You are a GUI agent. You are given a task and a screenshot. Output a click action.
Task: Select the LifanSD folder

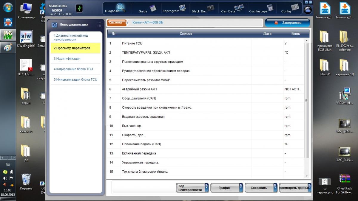(x=325, y=67)
